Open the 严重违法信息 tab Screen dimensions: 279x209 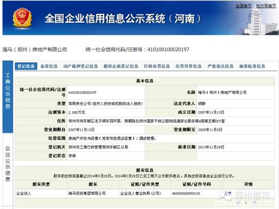coord(221,66)
